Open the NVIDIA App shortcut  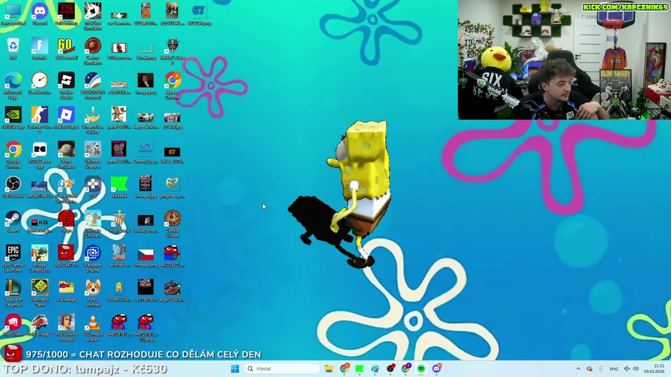pos(13,118)
